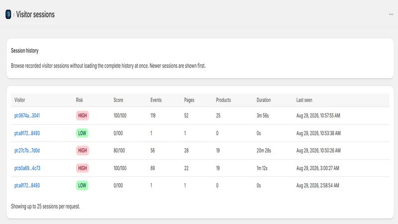Image resolution: width=398 pixels, height=224 pixels.
Task: Open visitor session pt:0674a...3041
Action: click(x=27, y=115)
